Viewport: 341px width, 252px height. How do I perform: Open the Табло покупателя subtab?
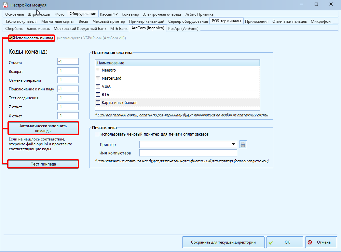coord(21,21)
